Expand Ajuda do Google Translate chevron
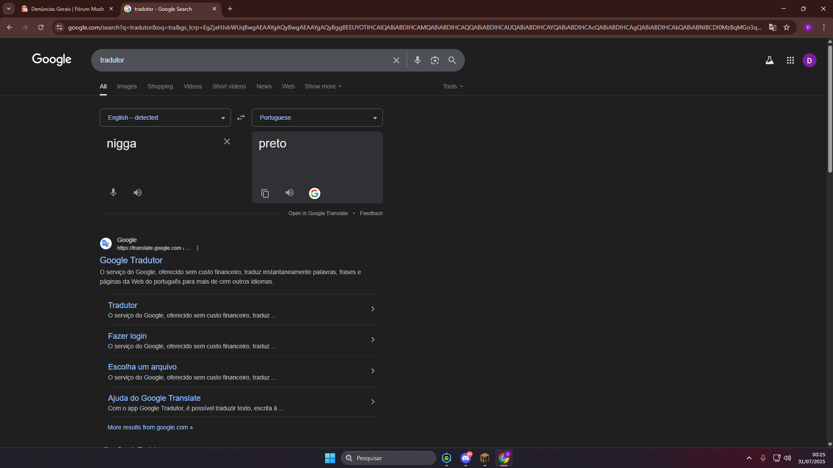 [372, 402]
